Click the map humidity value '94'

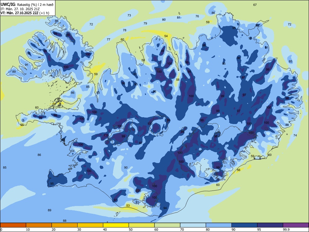(165, 208)
